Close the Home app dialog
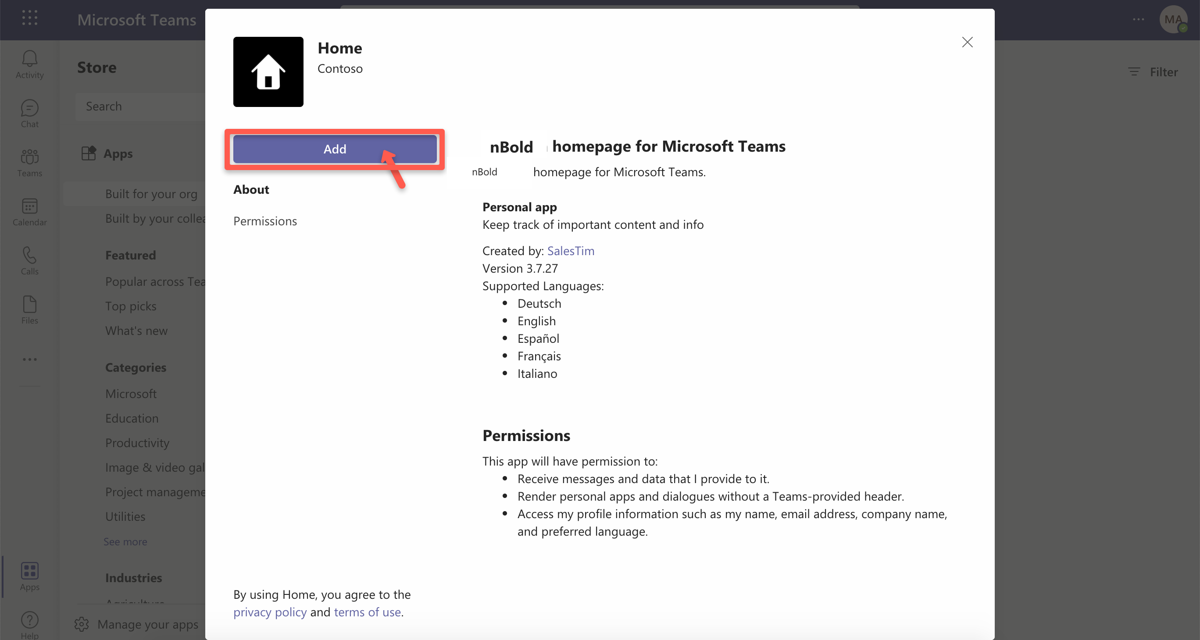Viewport: 1200px width, 640px height. [967, 43]
